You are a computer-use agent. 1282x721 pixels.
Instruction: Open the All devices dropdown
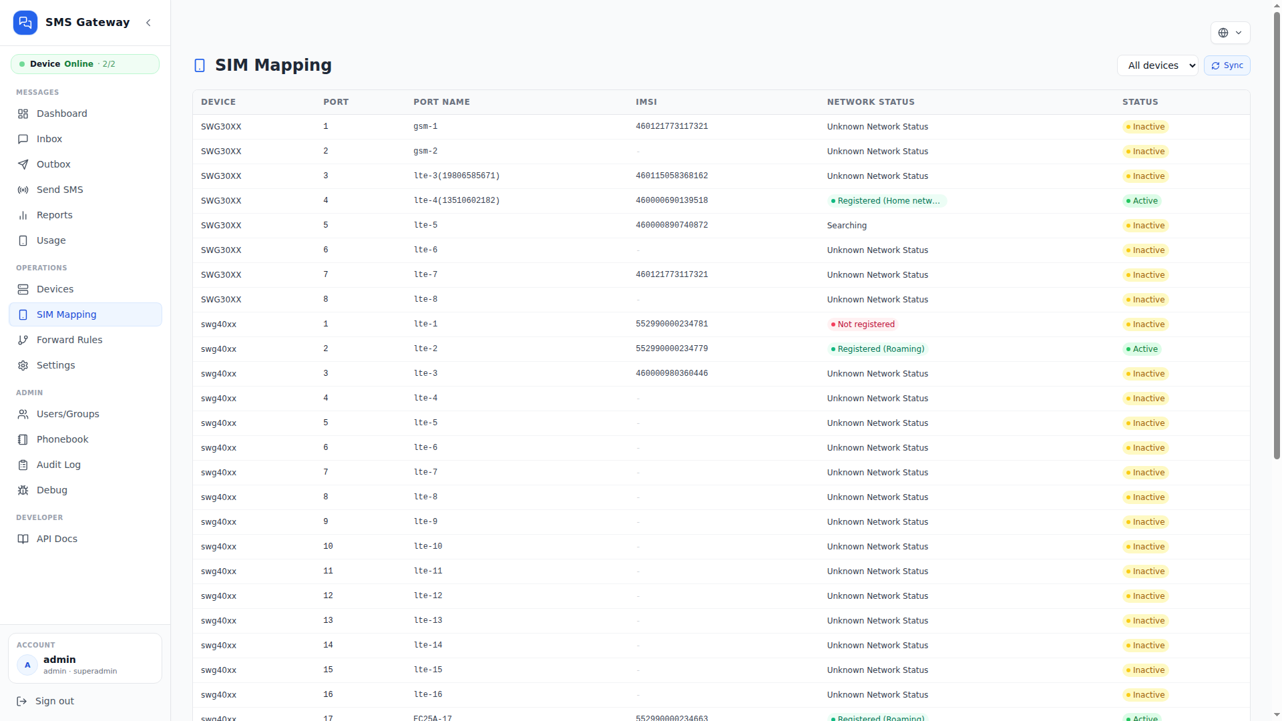[x=1157, y=65]
